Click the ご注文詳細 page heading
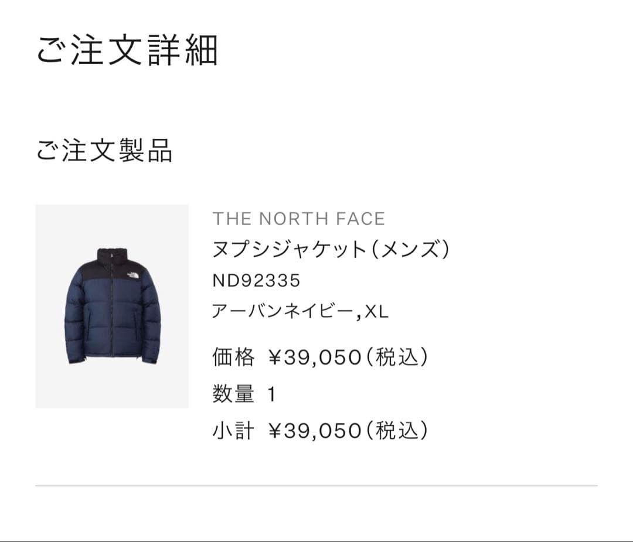The width and height of the screenshot is (633, 542). tap(127, 50)
